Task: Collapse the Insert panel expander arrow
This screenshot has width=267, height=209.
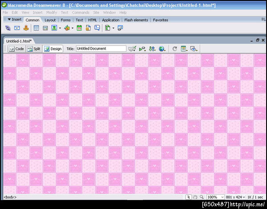Action: coord(9,20)
